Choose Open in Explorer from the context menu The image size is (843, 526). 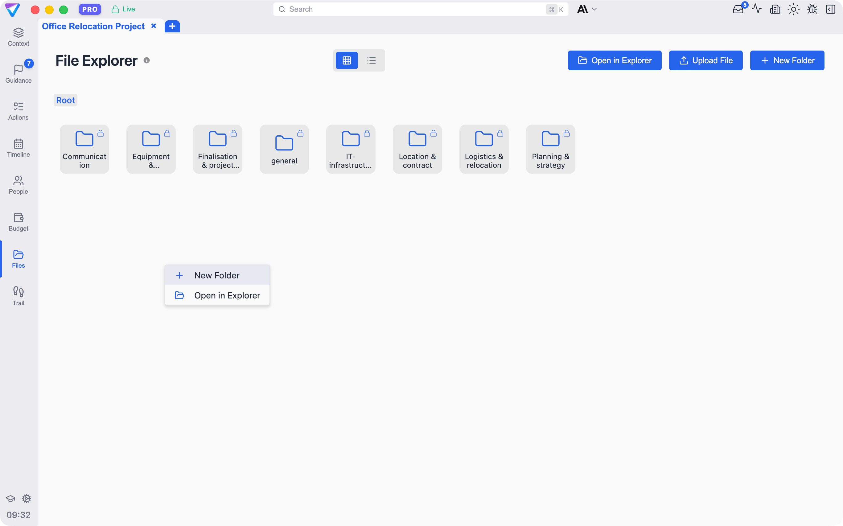pyautogui.click(x=217, y=295)
